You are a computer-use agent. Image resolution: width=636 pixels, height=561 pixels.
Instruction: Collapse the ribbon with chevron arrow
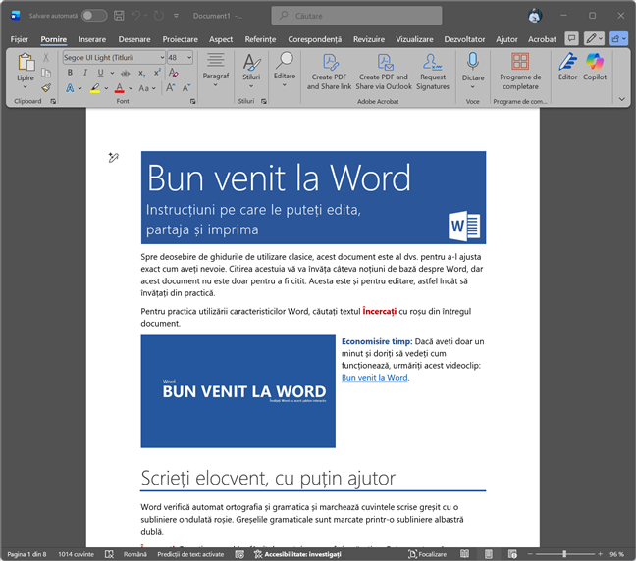[x=622, y=99]
